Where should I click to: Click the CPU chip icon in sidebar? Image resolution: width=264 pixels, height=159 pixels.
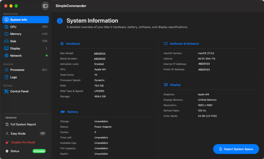click(x=7, y=27)
